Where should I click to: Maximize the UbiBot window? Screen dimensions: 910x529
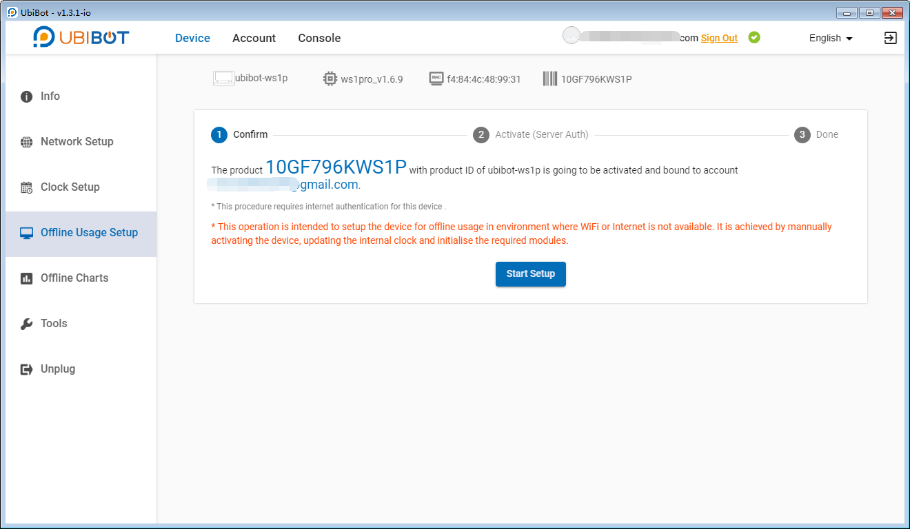869,12
